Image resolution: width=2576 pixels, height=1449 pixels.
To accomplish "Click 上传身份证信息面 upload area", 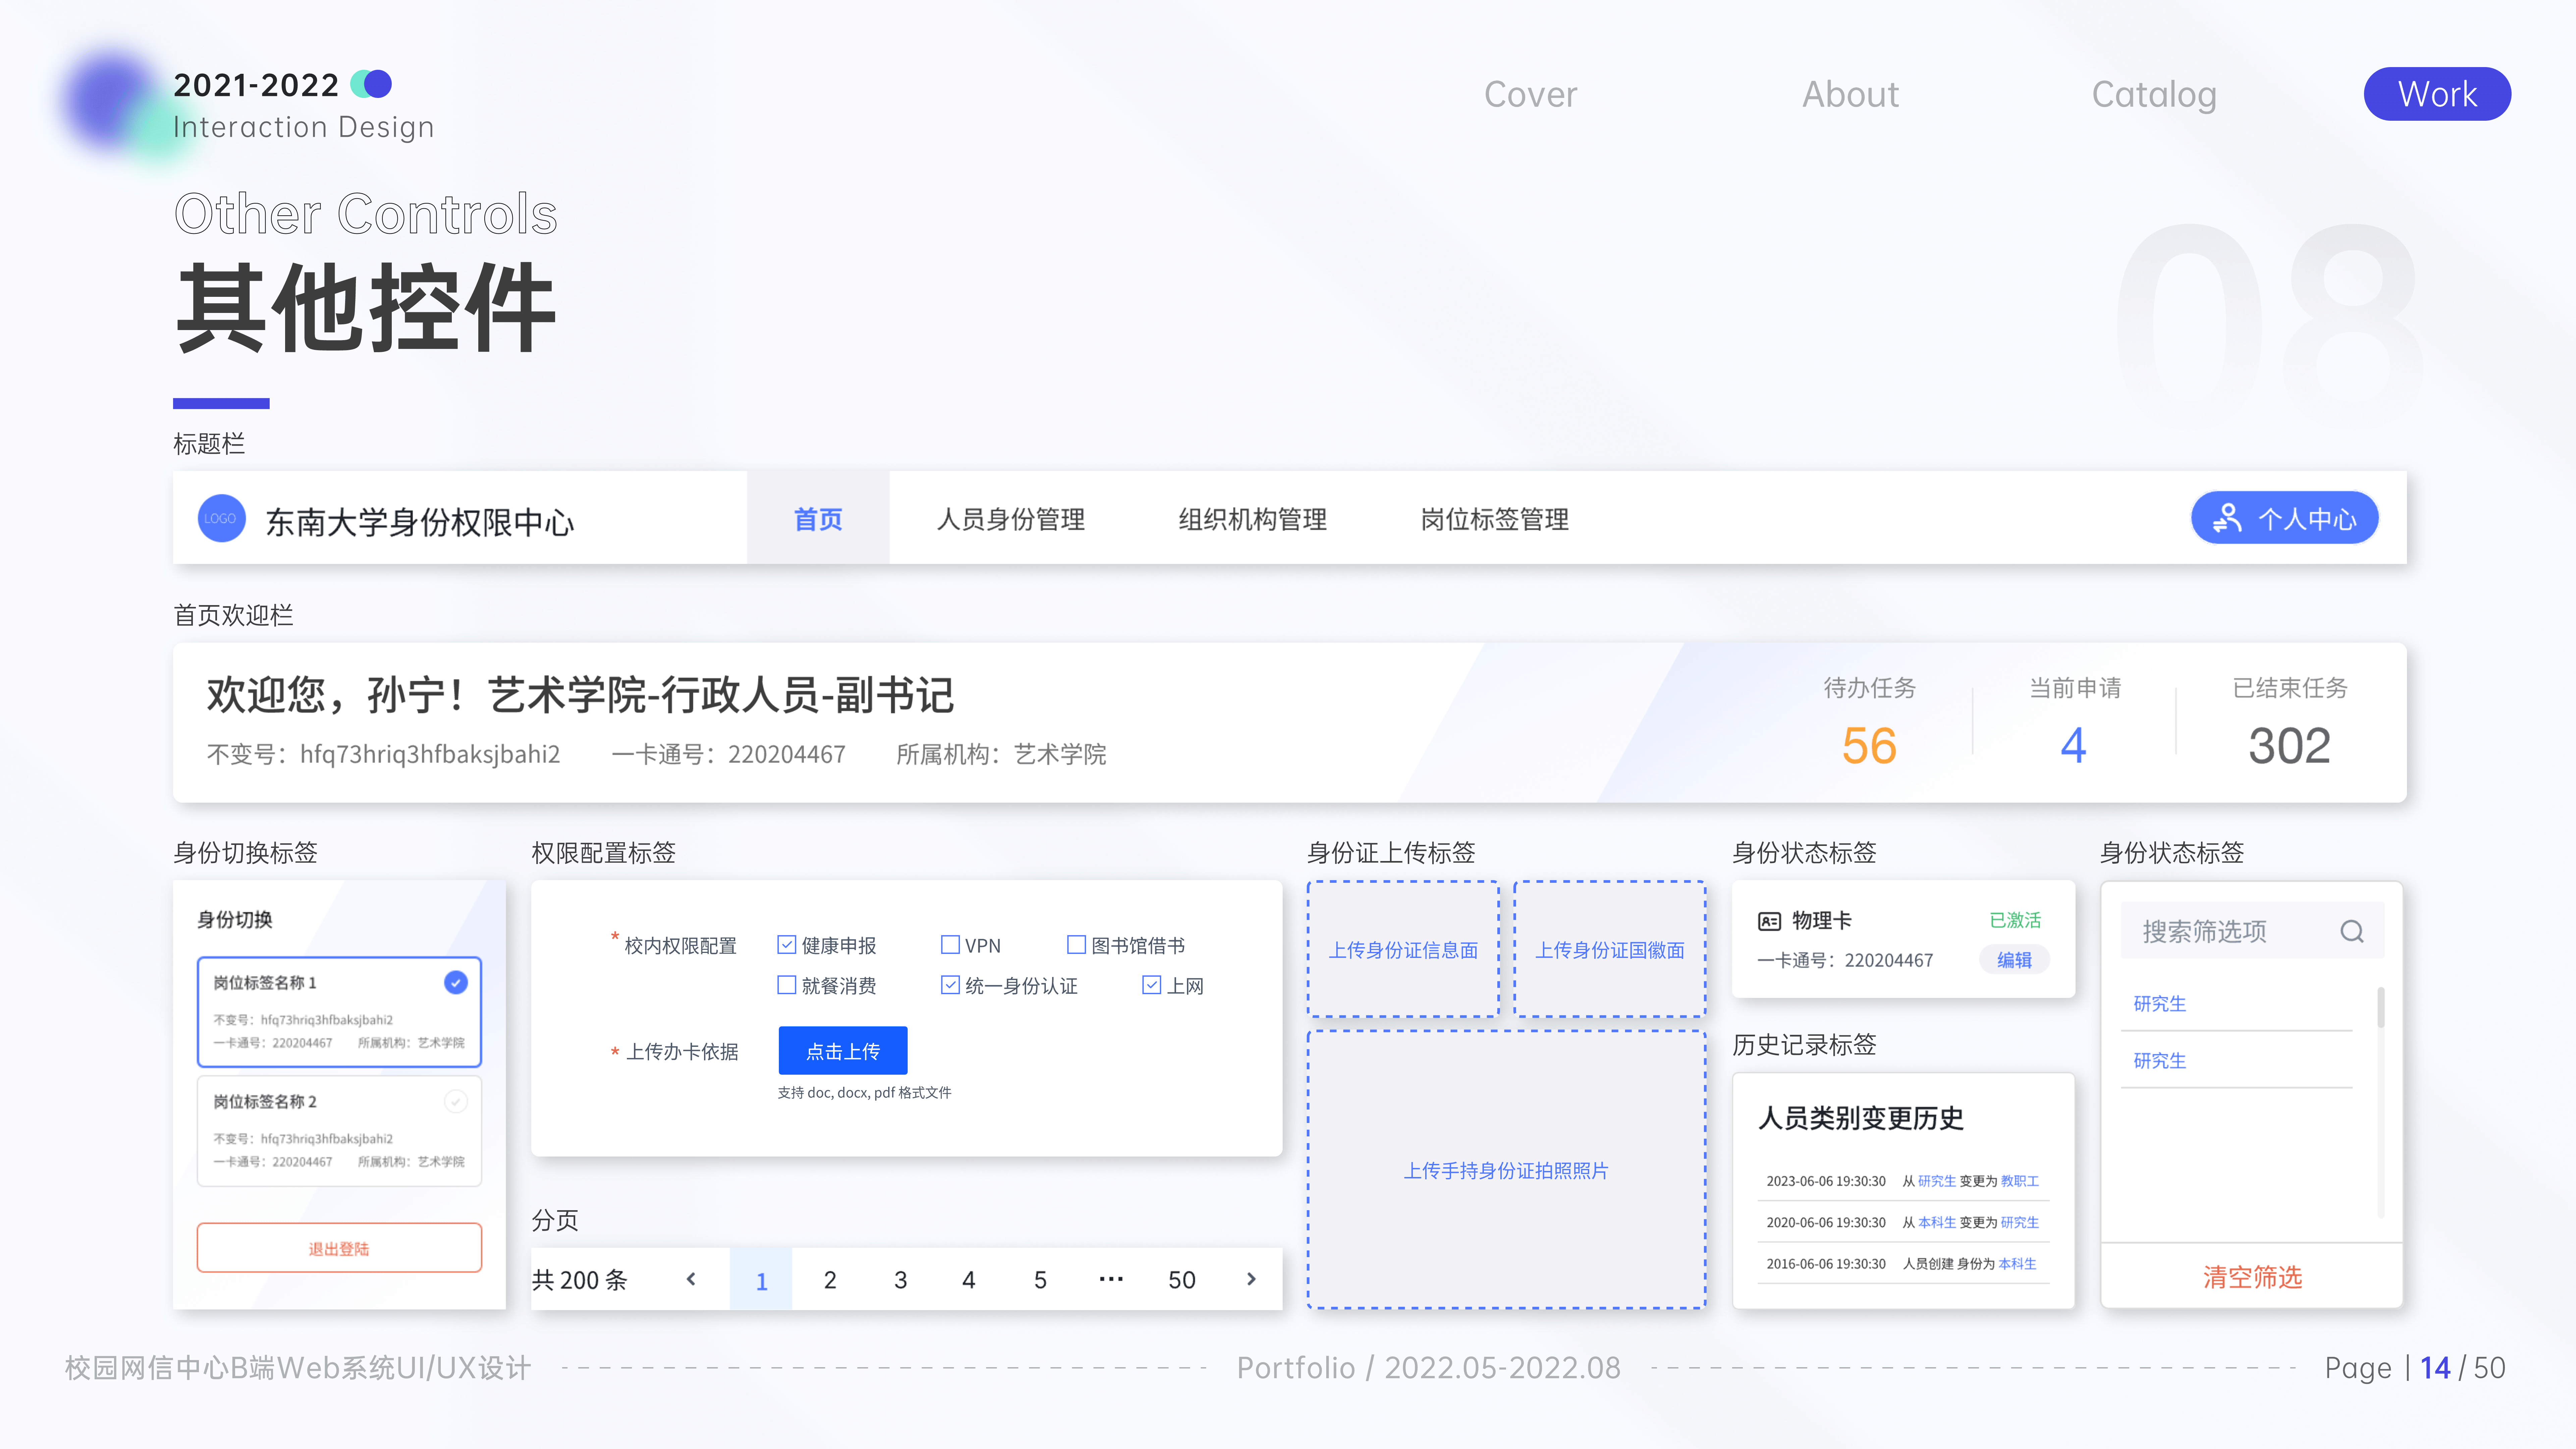I will (1403, 949).
